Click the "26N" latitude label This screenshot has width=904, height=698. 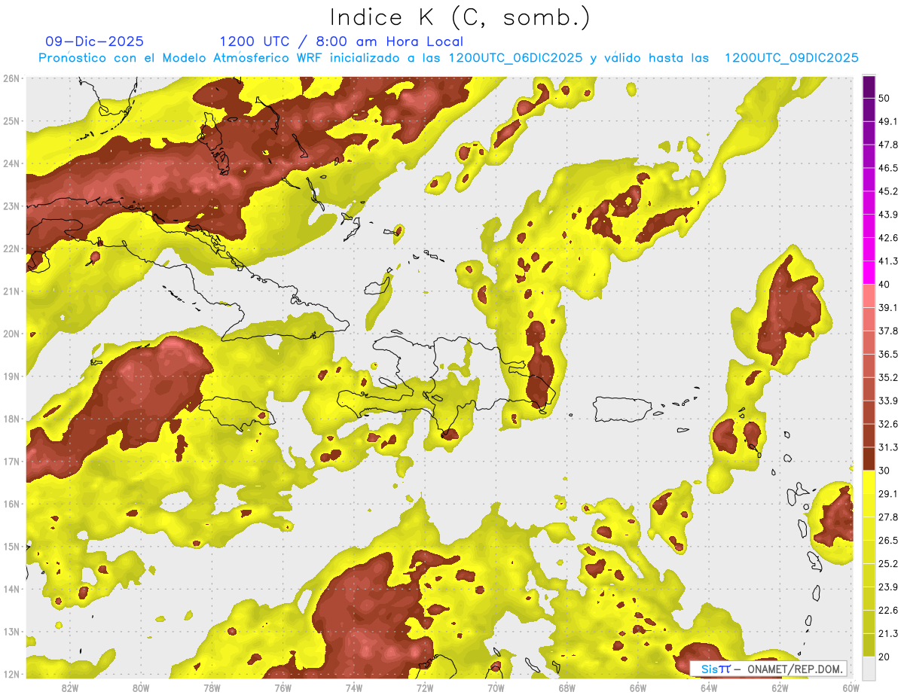tap(11, 78)
